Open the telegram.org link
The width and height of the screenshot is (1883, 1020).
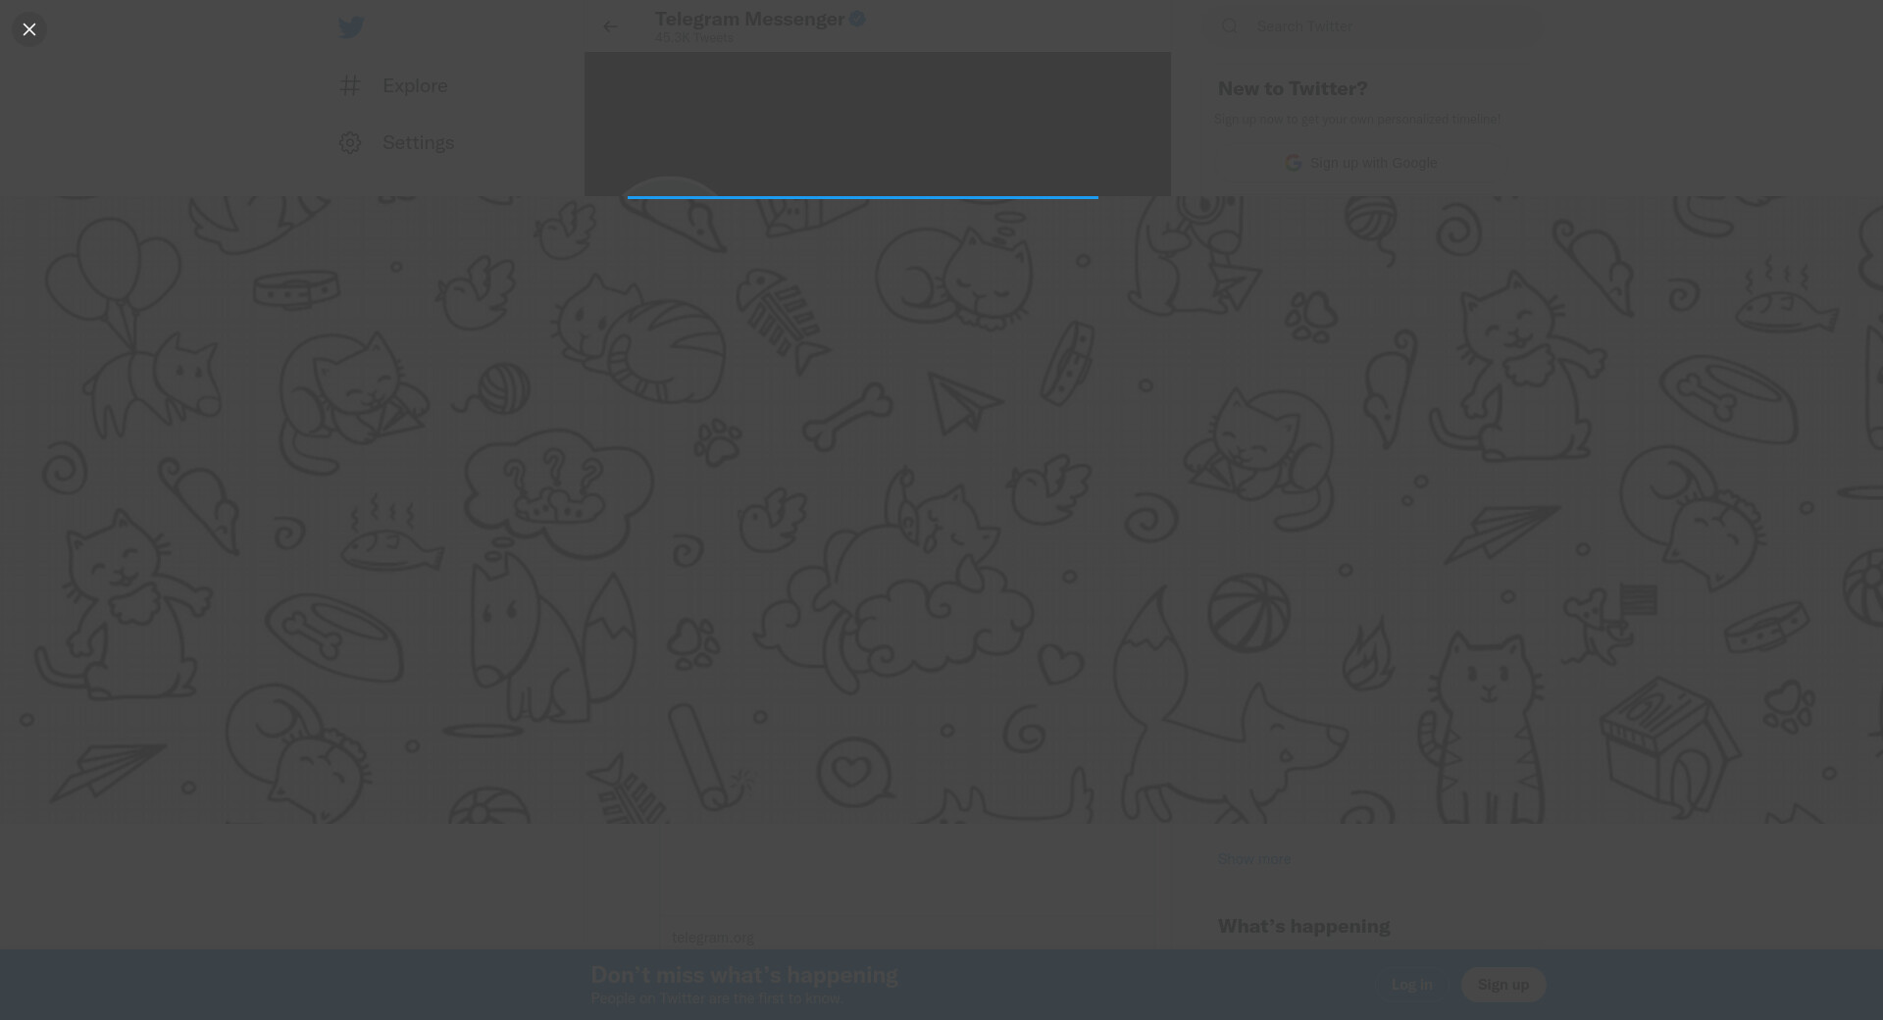coord(713,938)
